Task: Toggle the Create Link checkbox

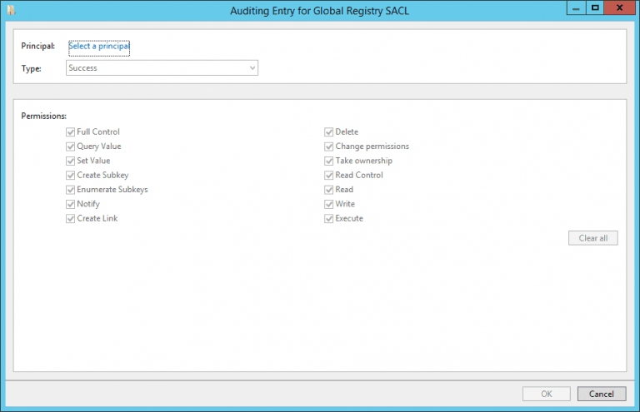Action: 71,219
